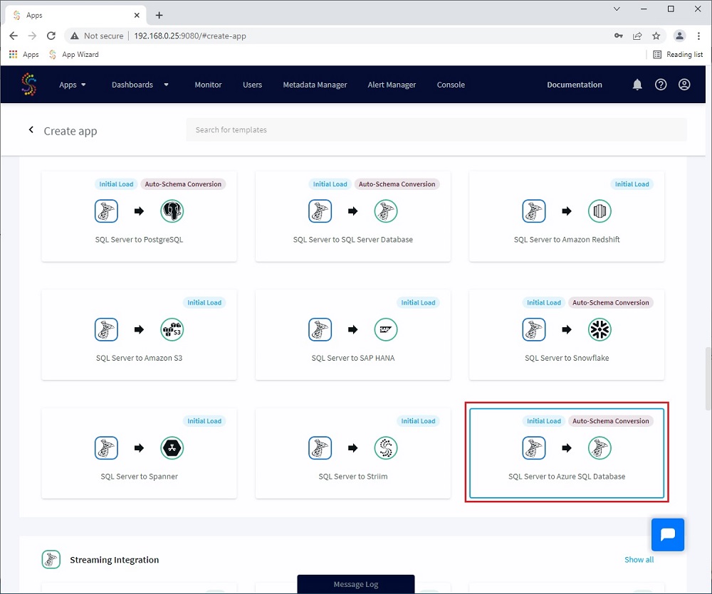Open Chrome profile avatar icon
The width and height of the screenshot is (712, 594).
tap(679, 36)
